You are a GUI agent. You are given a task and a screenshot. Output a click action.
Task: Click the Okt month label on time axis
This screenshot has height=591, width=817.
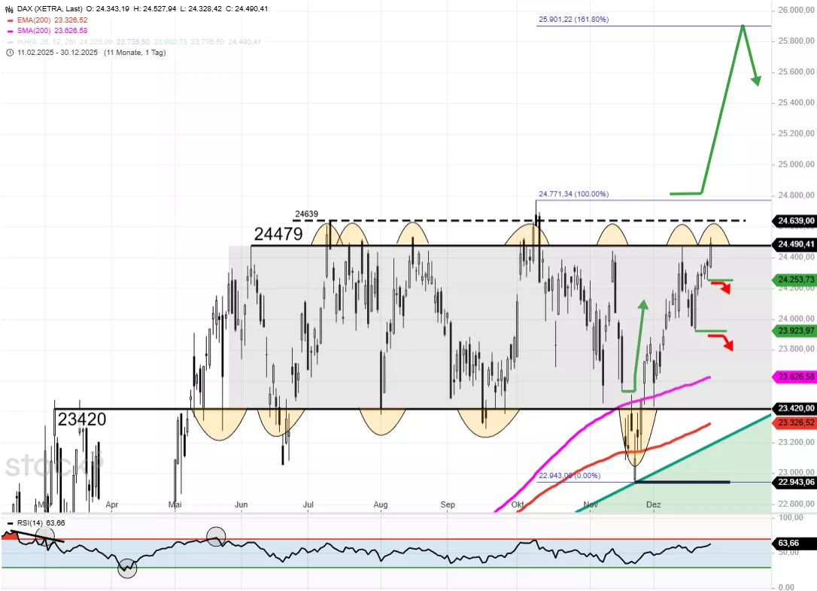pyautogui.click(x=518, y=505)
